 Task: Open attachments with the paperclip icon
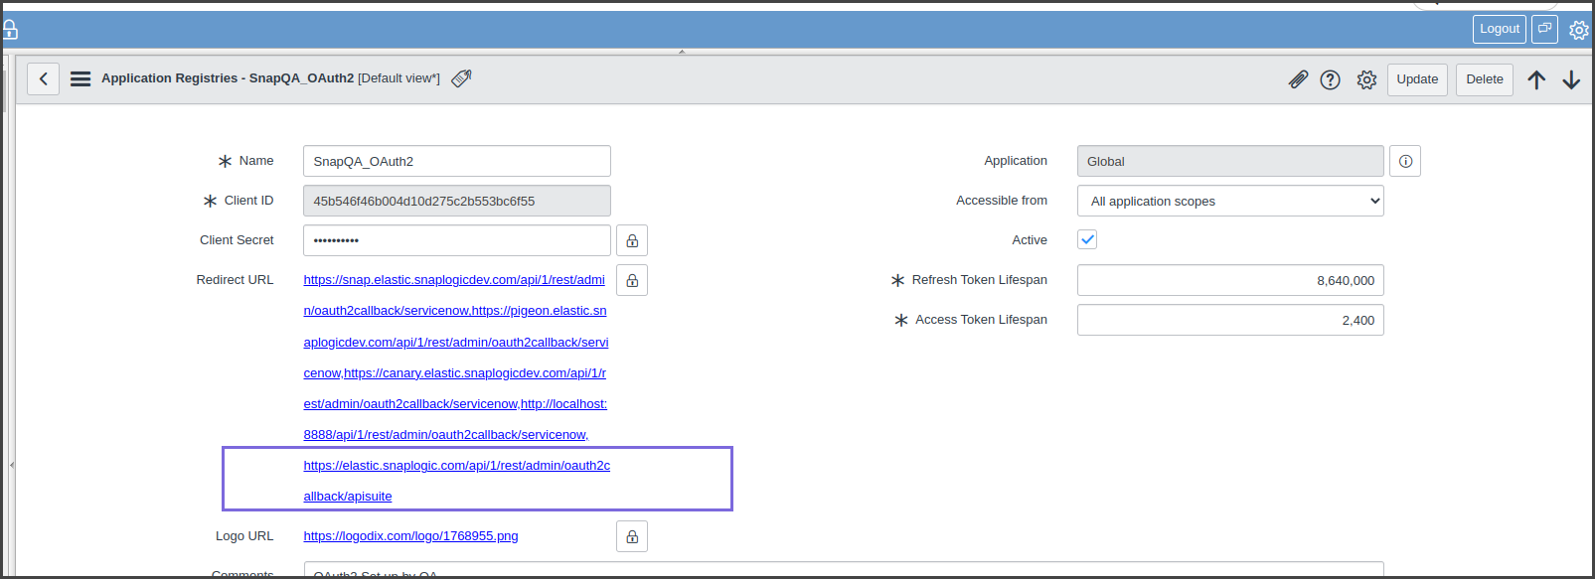(x=1298, y=79)
